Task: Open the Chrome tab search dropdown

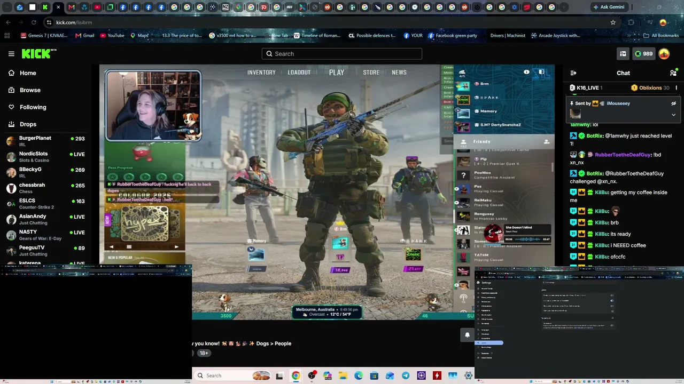Action: (7, 7)
